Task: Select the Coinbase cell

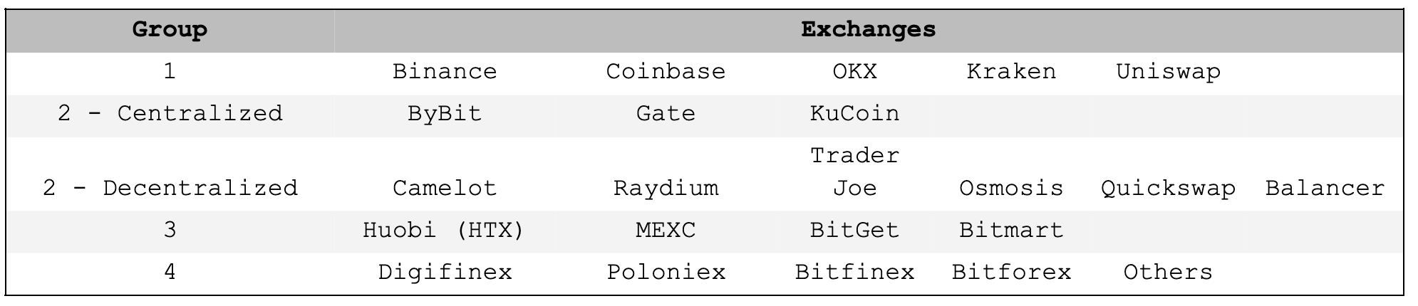Action: [666, 72]
